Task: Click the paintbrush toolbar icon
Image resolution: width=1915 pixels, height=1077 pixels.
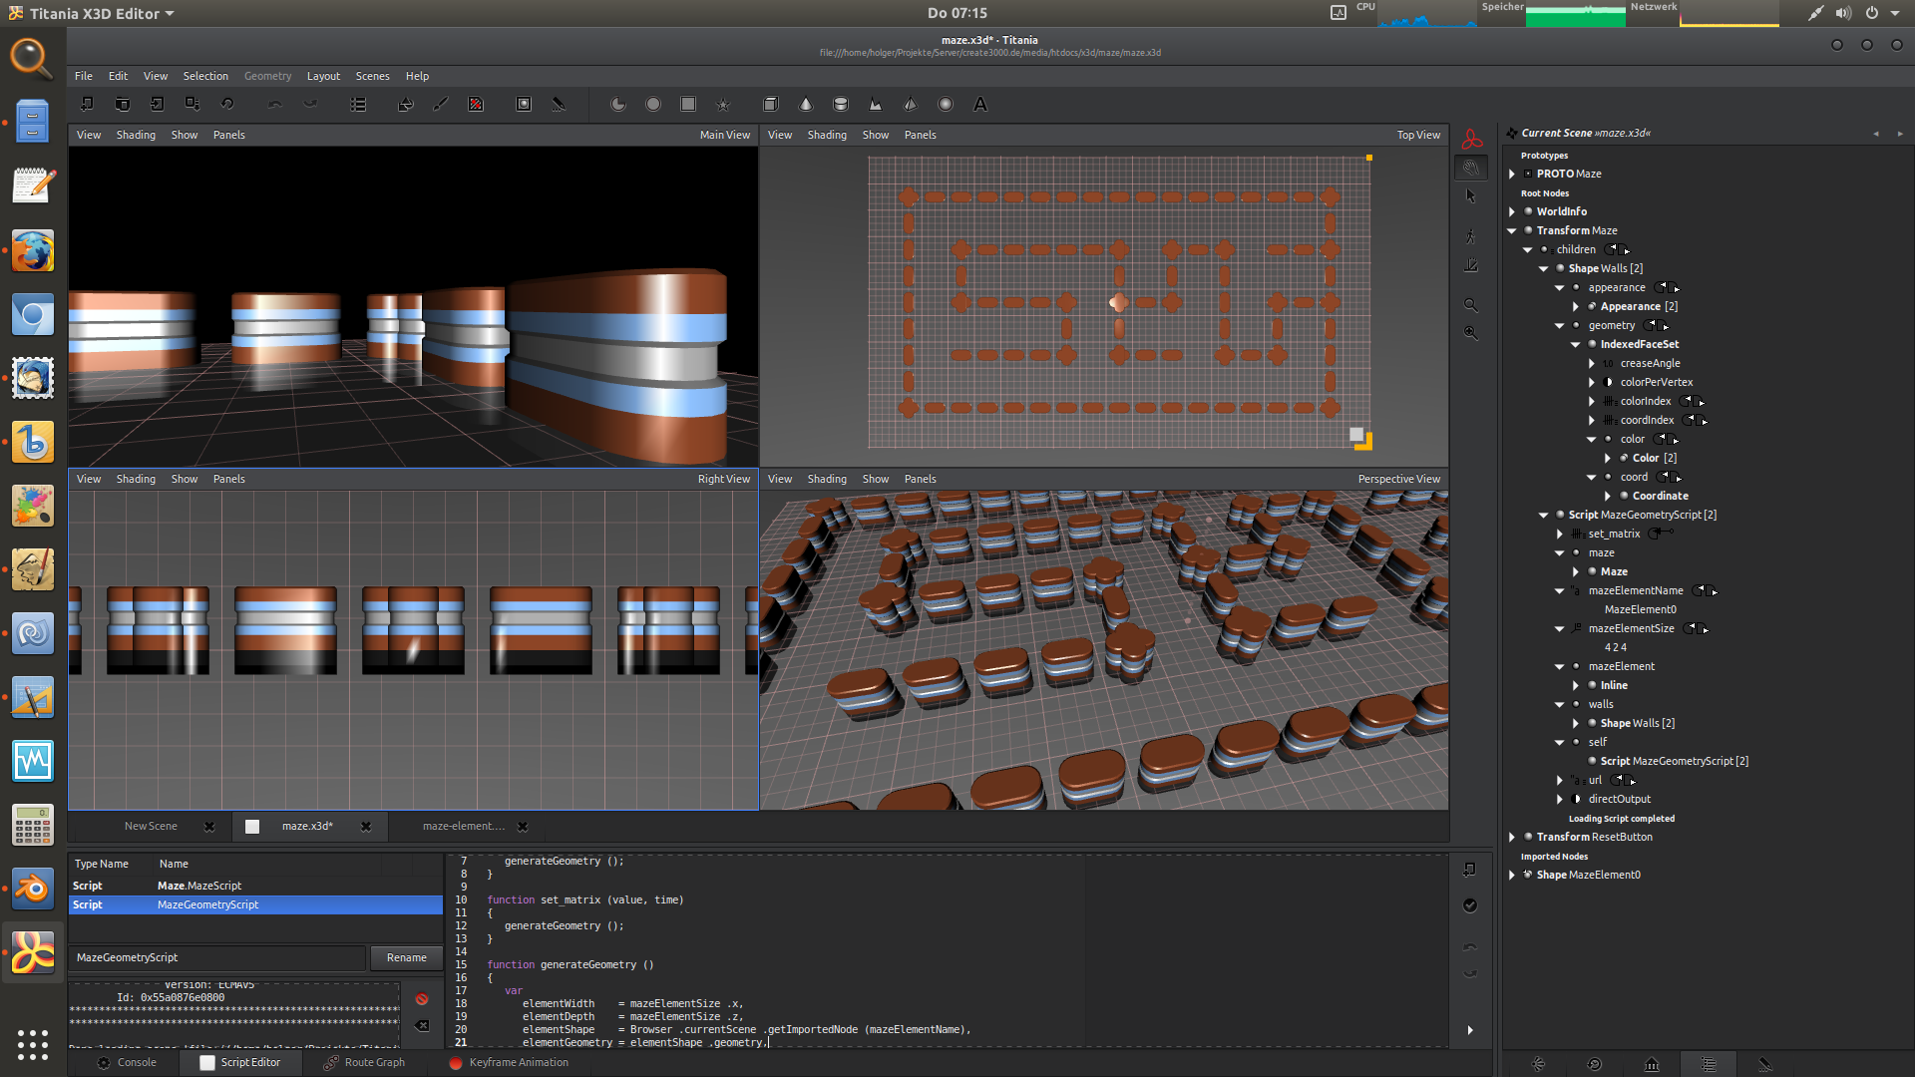Action: 441,105
